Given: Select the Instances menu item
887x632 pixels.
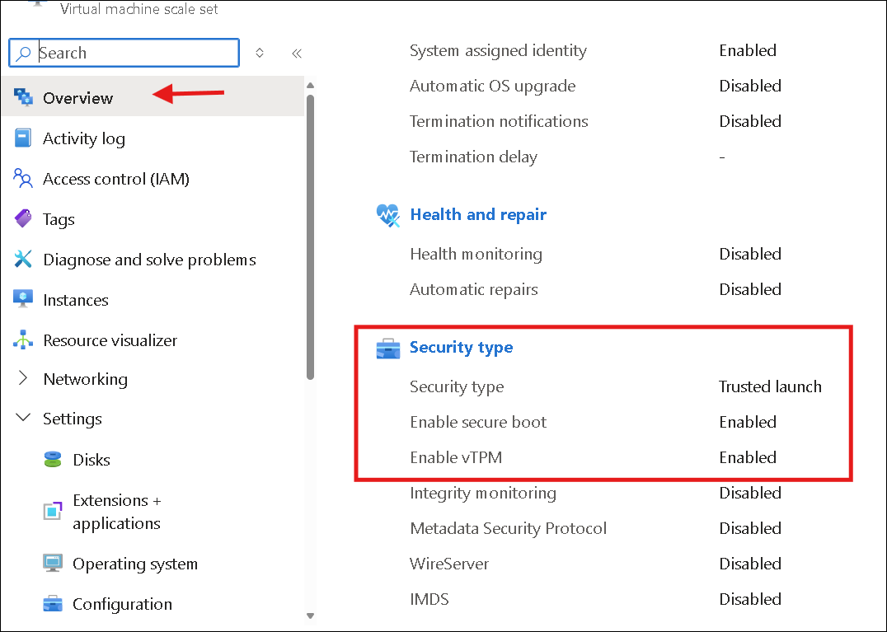Looking at the screenshot, I should pos(76,300).
